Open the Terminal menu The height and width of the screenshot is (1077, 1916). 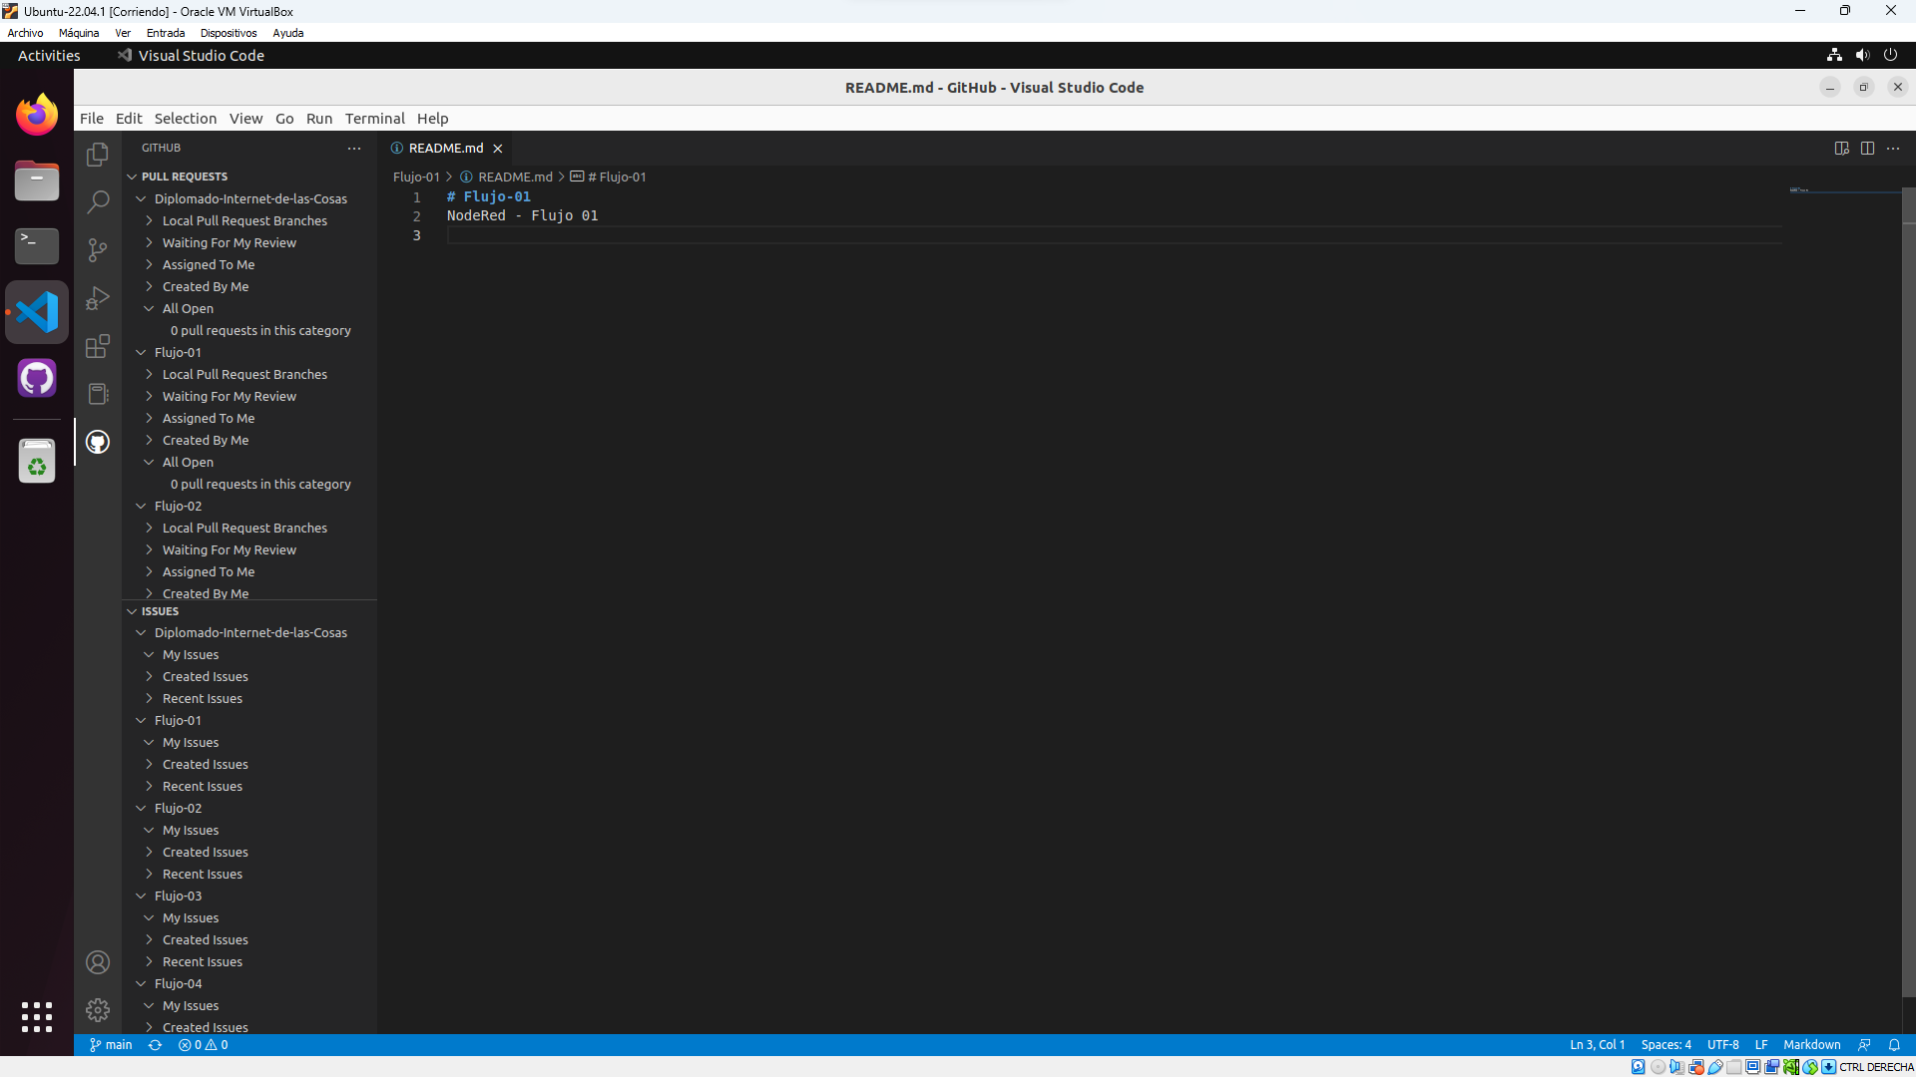click(374, 118)
